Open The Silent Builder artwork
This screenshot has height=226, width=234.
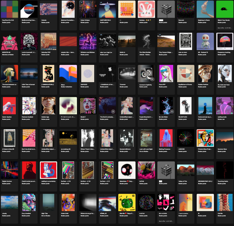pyautogui.click(x=146, y=41)
